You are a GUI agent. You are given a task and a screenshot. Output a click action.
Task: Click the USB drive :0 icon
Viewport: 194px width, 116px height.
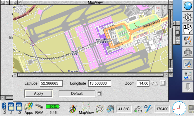pos(4,107)
